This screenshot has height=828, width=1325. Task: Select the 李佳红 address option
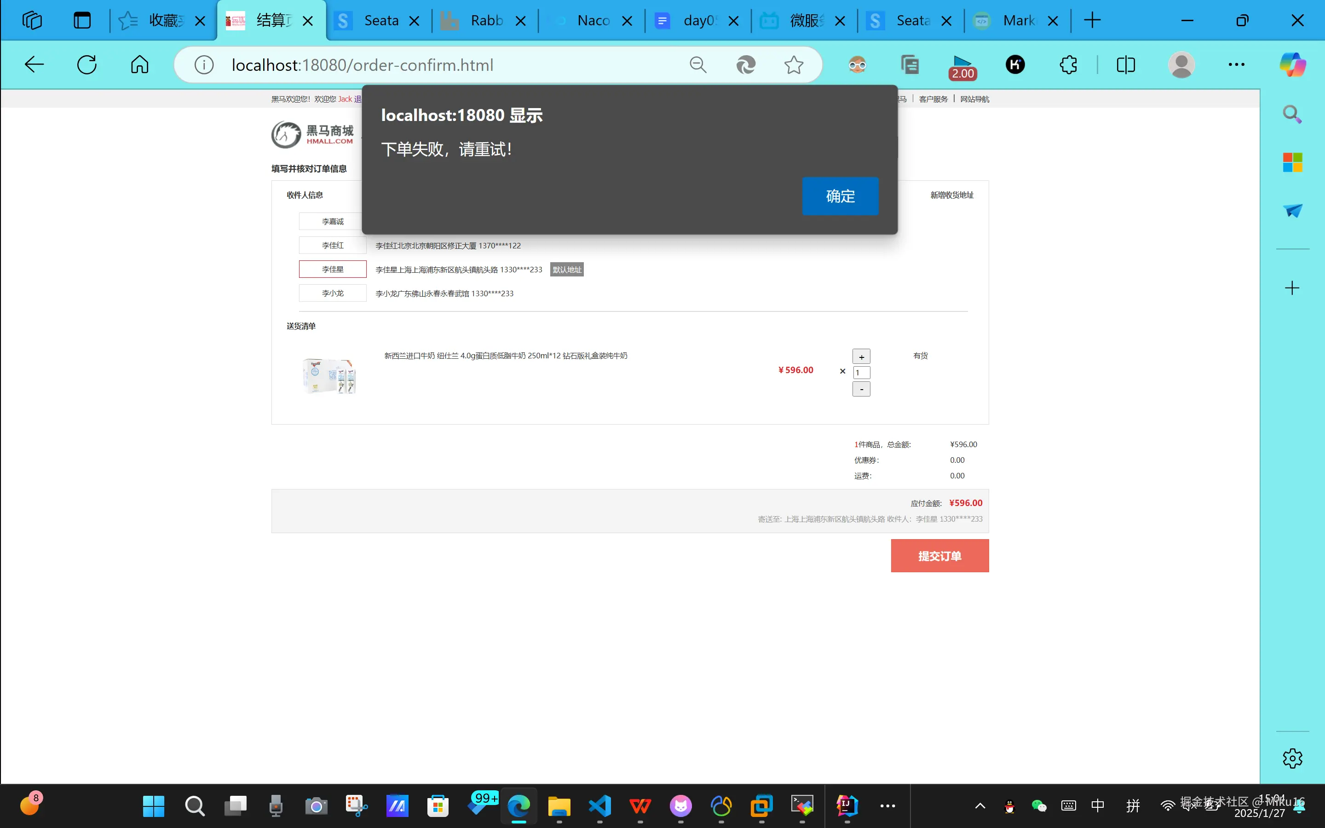[x=332, y=245]
